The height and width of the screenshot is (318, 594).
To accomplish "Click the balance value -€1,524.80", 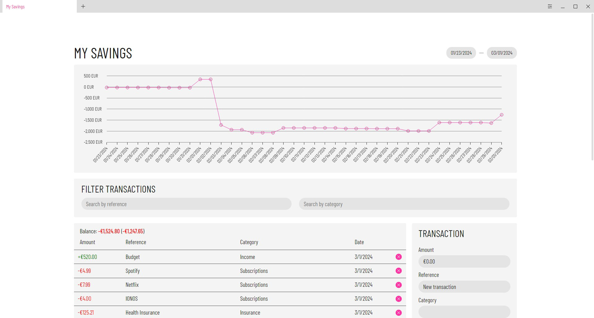I will coord(109,231).
